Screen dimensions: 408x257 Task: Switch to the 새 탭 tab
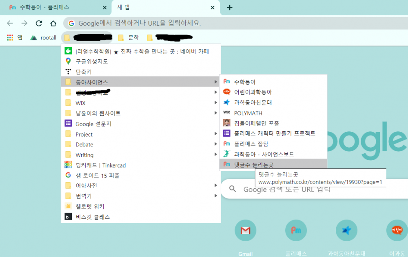tap(166, 7)
